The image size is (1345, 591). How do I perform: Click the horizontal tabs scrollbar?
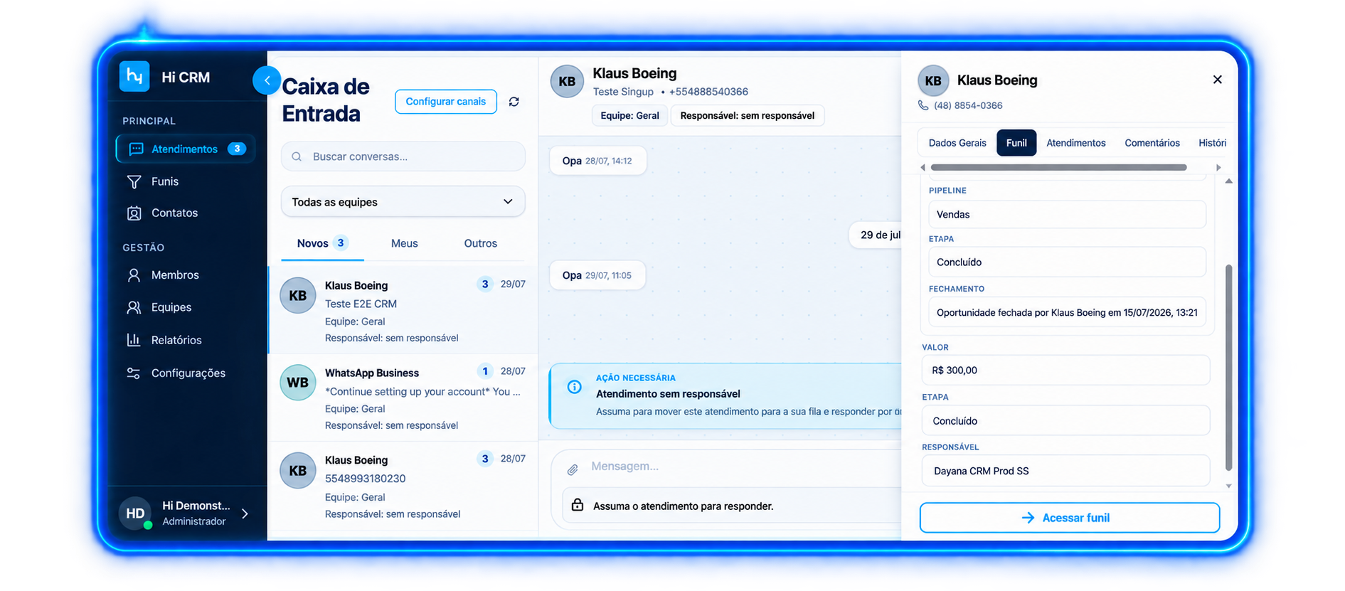point(1058,168)
